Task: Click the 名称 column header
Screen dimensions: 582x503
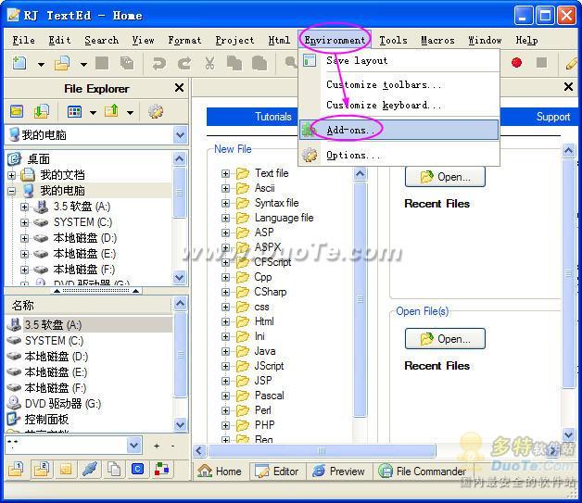Action: pyautogui.click(x=88, y=306)
